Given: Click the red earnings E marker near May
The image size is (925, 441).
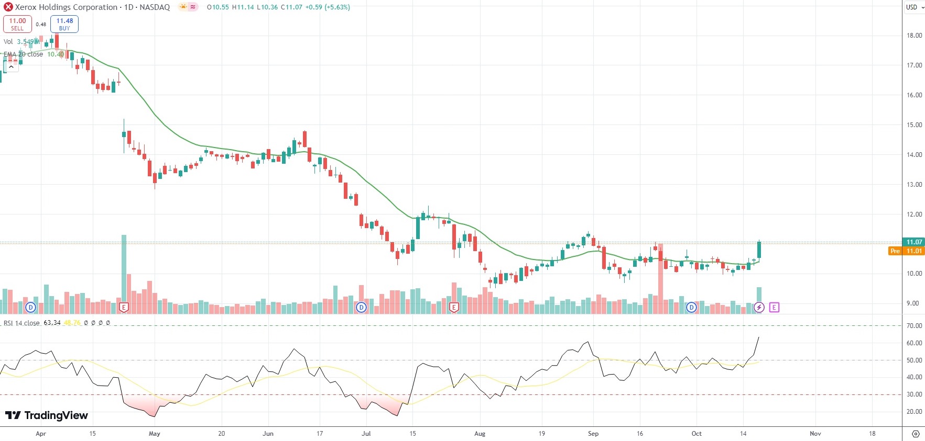Looking at the screenshot, I should (x=124, y=308).
